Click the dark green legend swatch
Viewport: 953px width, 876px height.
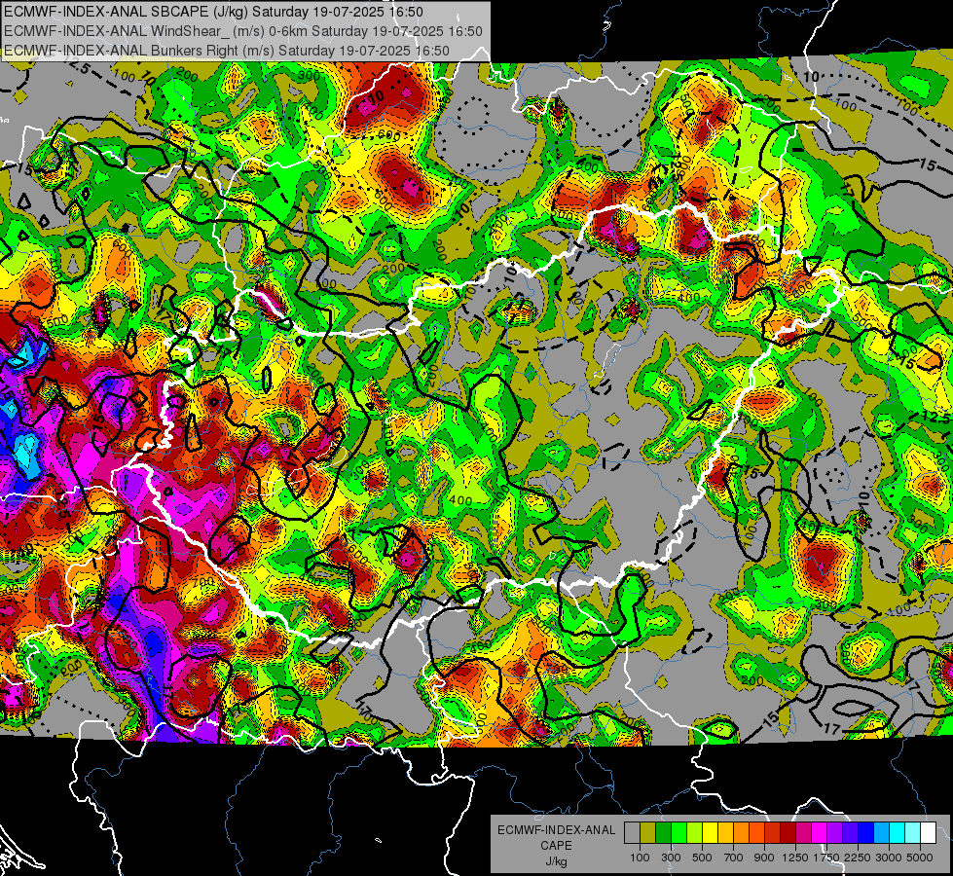pyautogui.click(x=663, y=833)
